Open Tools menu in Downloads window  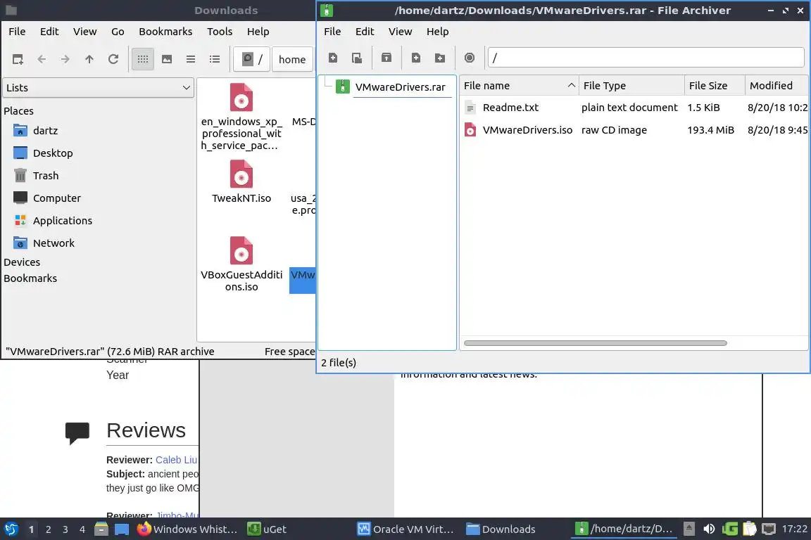[x=220, y=32]
